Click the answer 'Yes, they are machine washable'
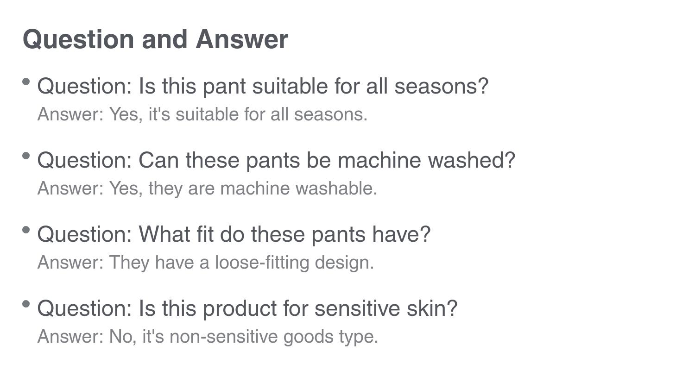Image resolution: width=695 pixels, height=389 pixels. point(207,188)
